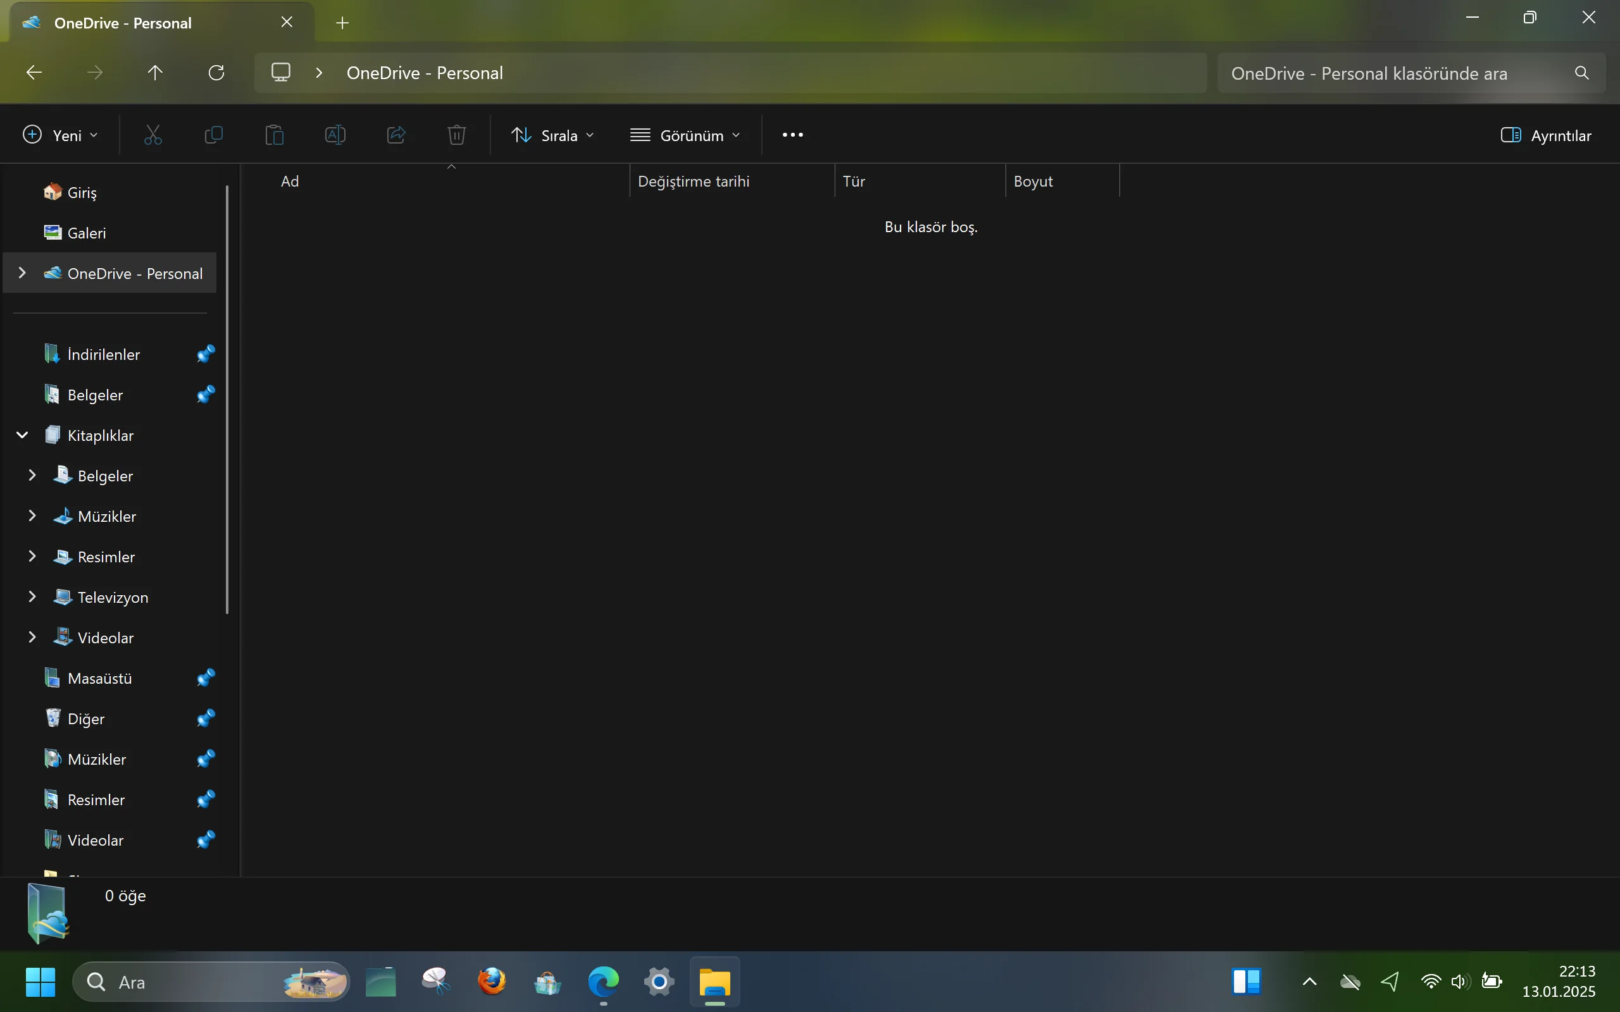Viewport: 1620px width, 1012px height.
Task: Click the File Explorer taskbar icon
Action: coord(715,982)
